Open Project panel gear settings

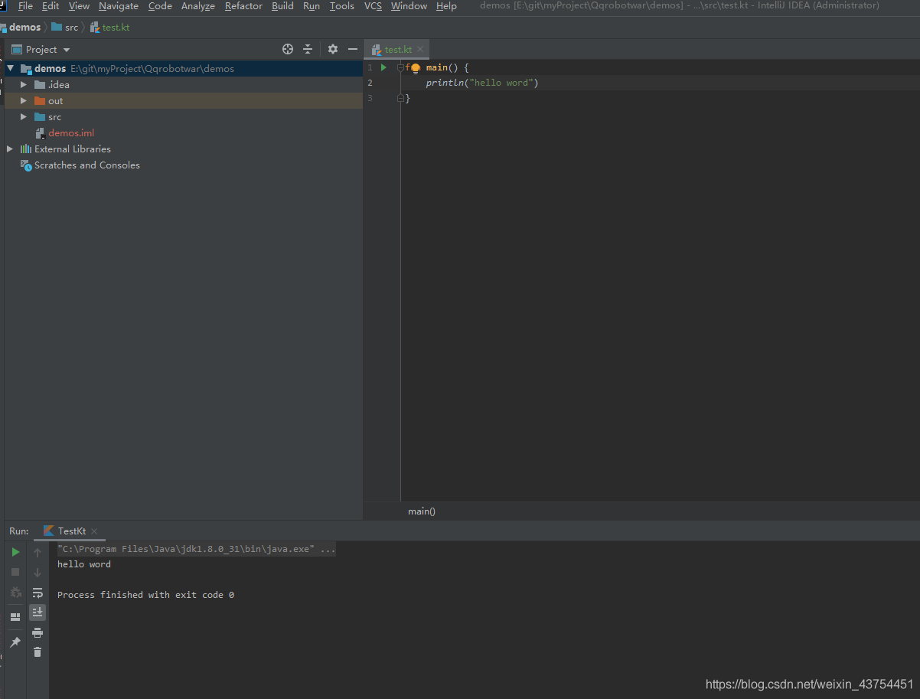(x=332, y=49)
